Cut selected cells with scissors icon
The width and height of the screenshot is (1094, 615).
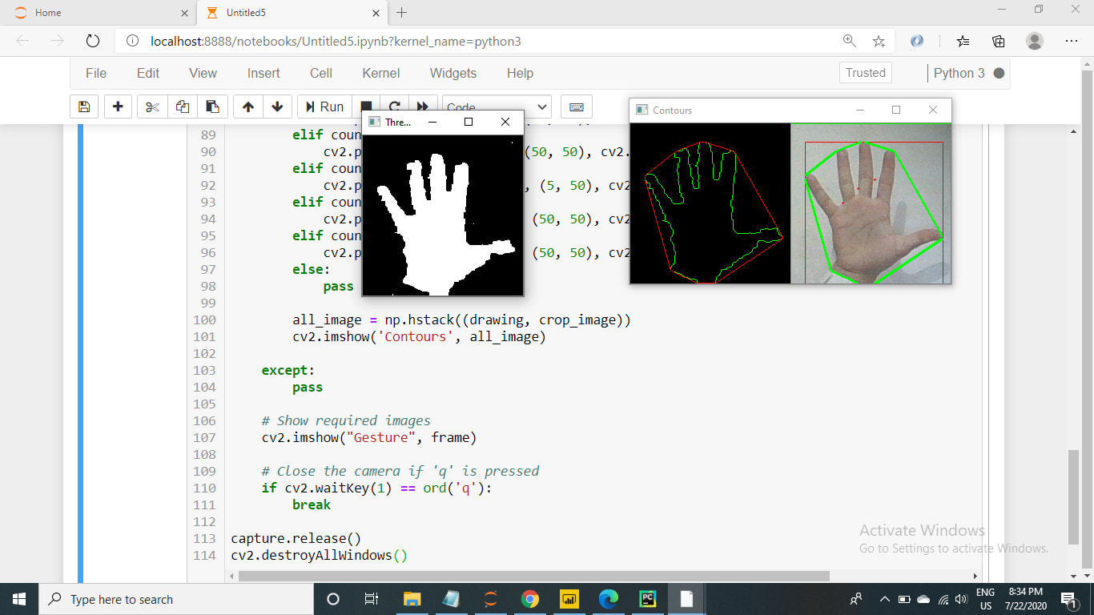click(x=153, y=107)
